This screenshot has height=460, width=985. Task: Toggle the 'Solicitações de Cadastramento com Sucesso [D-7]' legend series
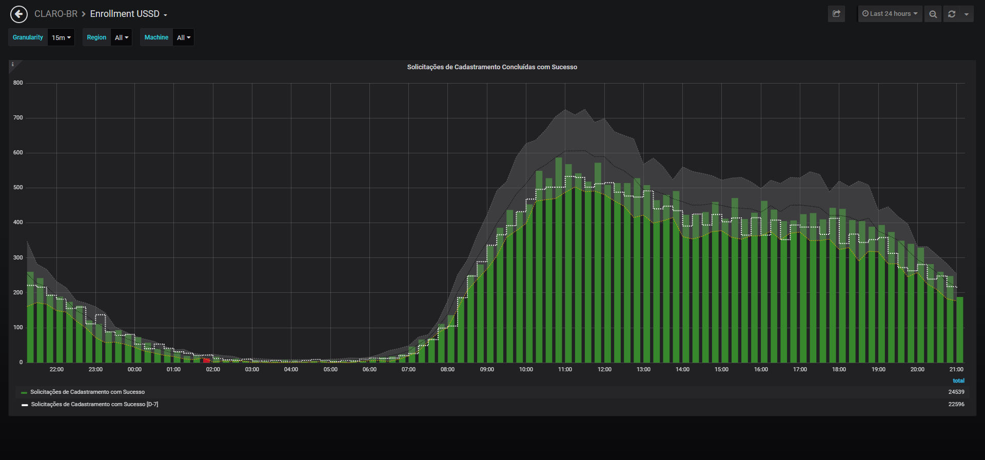[94, 405]
